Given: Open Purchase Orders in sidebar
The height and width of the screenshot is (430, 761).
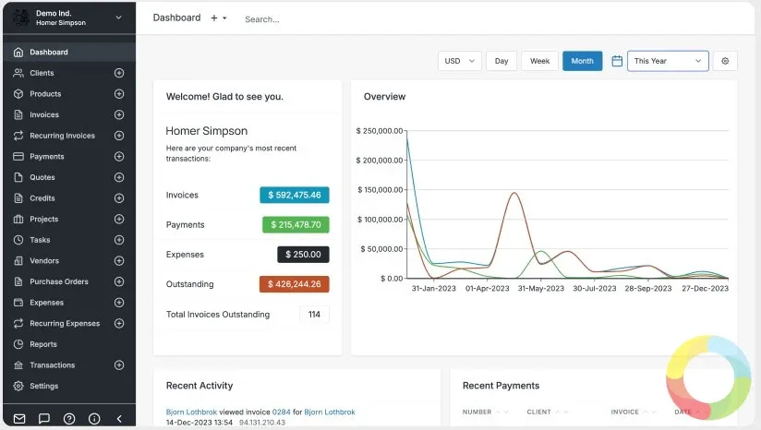Looking at the screenshot, I should coord(59,281).
